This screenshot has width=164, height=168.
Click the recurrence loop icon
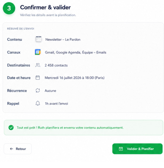pos(38,90)
